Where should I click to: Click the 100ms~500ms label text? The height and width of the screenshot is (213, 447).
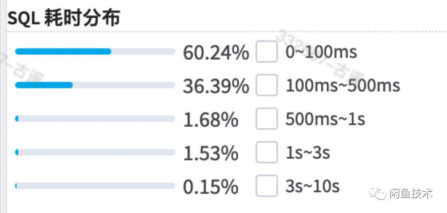[343, 86]
